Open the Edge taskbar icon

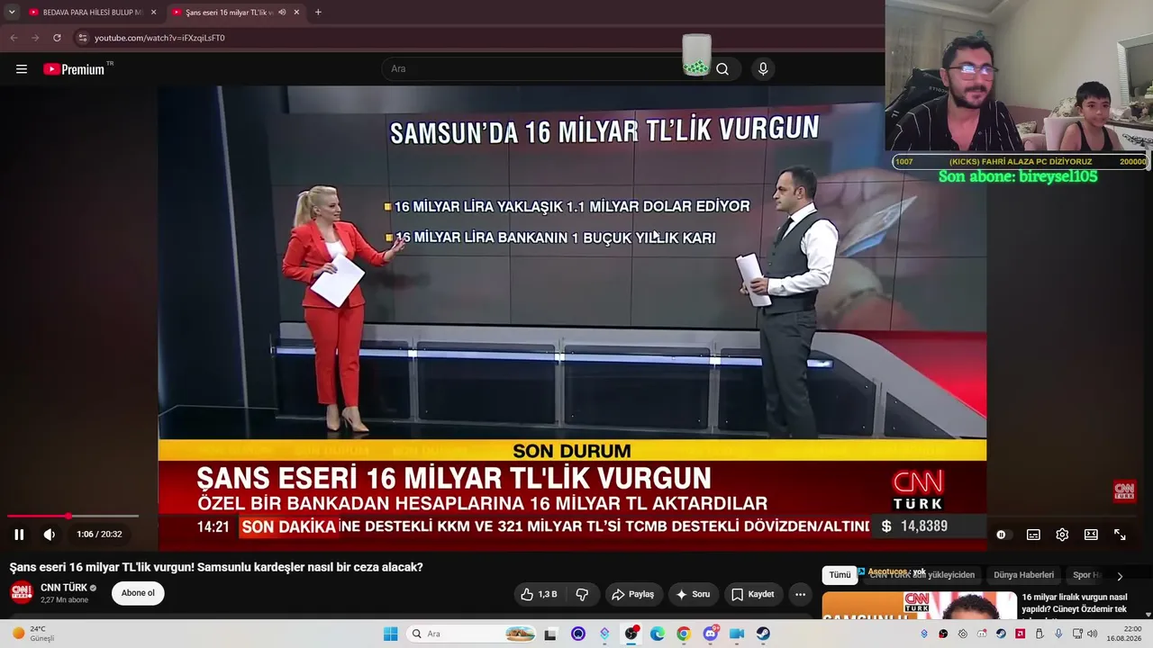point(658,634)
